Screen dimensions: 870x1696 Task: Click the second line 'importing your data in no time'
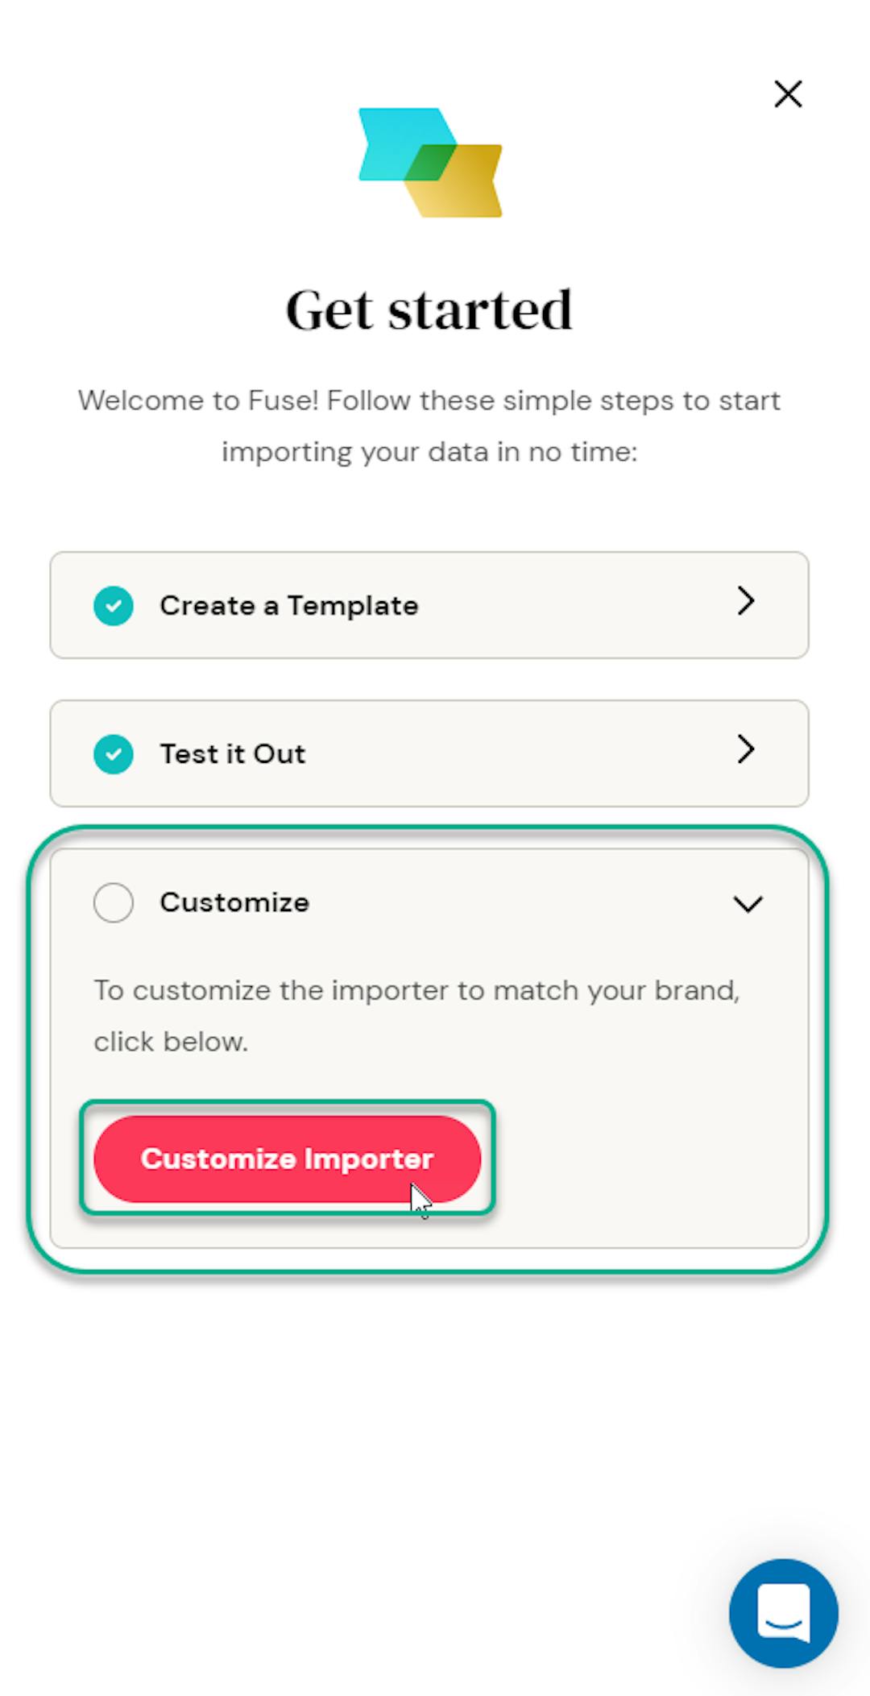pos(429,452)
